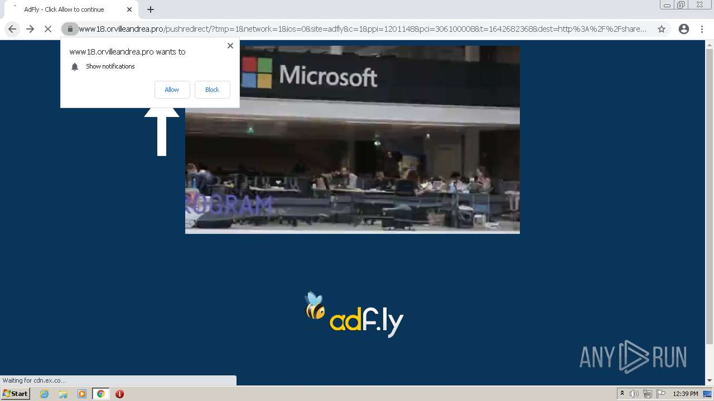Image resolution: width=714 pixels, height=401 pixels.
Task: Open the Windows Start menu
Action: 15,394
